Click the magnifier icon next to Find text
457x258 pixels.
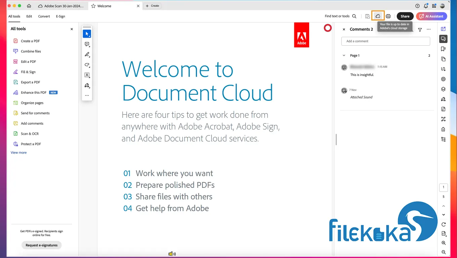[x=354, y=16]
